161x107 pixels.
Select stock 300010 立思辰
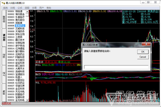point(15,37)
